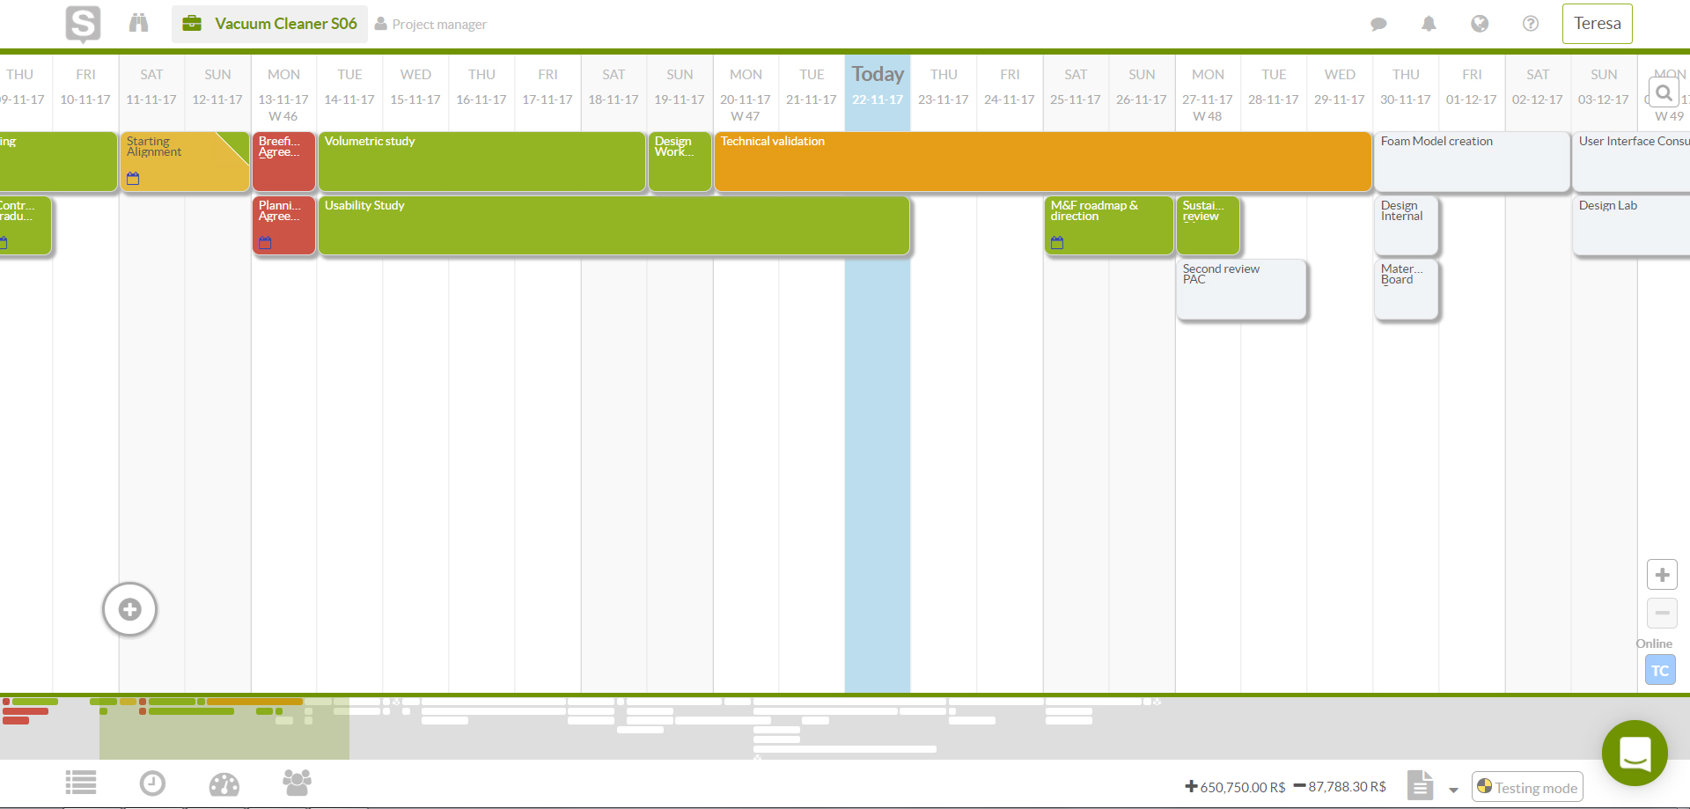Image resolution: width=1690 pixels, height=809 pixels.
Task: Select M&F roadmap & direction activity
Action: (1109, 225)
